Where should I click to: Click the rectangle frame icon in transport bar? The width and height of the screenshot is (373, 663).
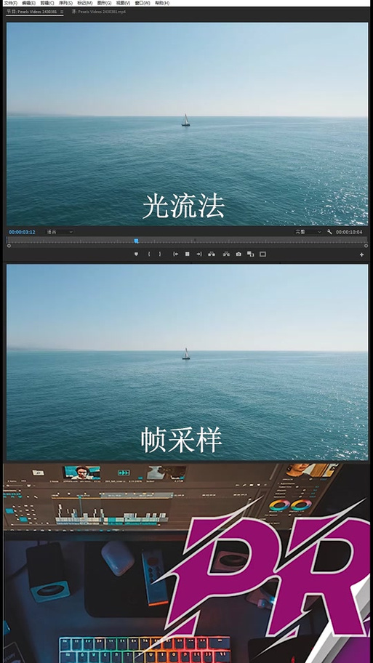[x=262, y=254]
